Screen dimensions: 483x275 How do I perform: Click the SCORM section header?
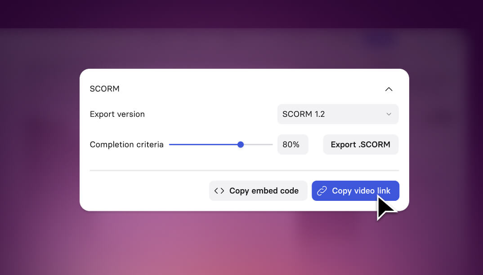[x=104, y=89]
